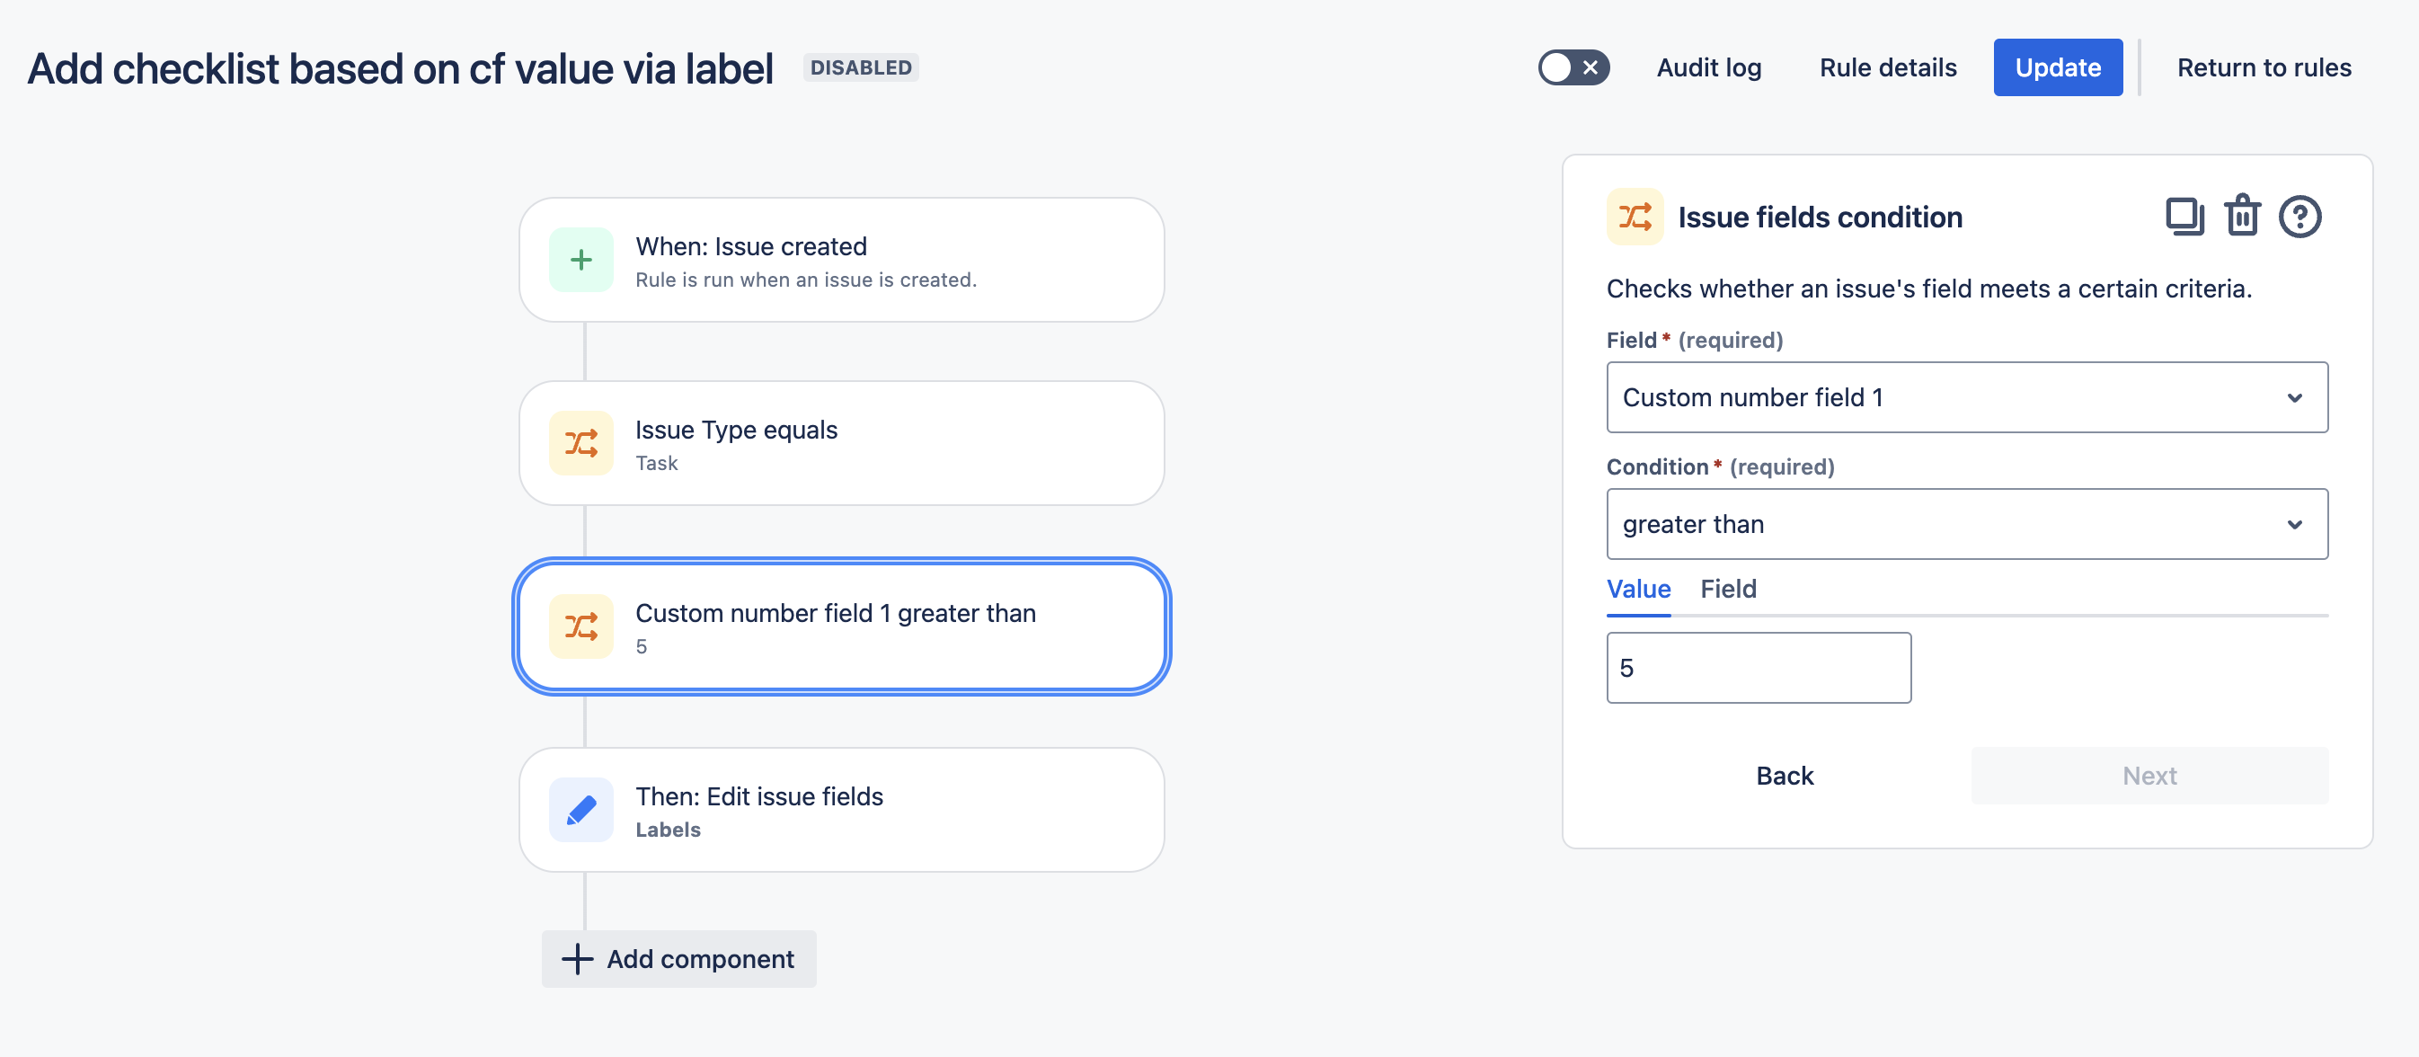This screenshot has height=1057, width=2419.
Task: Click the duplicate icon in Issue fields condition panel
Action: click(x=2184, y=216)
